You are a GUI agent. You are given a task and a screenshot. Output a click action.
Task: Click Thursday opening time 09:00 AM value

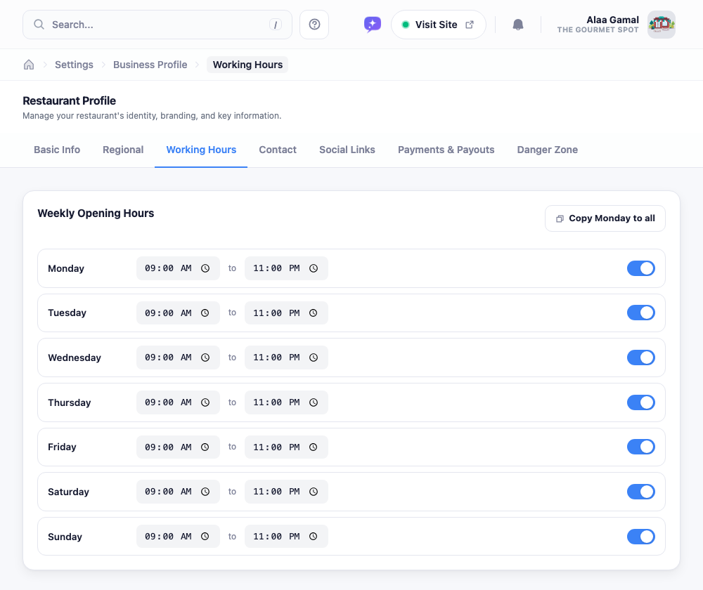click(x=168, y=402)
